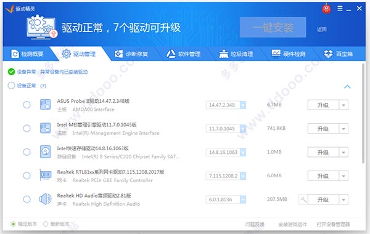Choose 最新版本 latest version option

(x=46, y=224)
